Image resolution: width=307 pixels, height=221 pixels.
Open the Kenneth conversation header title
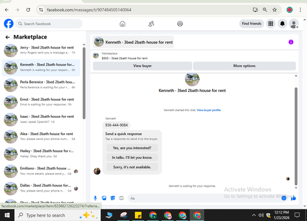pyautogui.click(x=133, y=42)
